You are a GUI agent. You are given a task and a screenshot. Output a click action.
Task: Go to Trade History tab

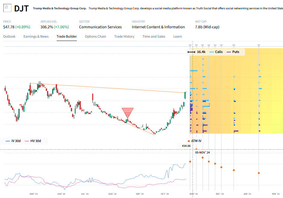pyautogui.click(x=124, y=36)
